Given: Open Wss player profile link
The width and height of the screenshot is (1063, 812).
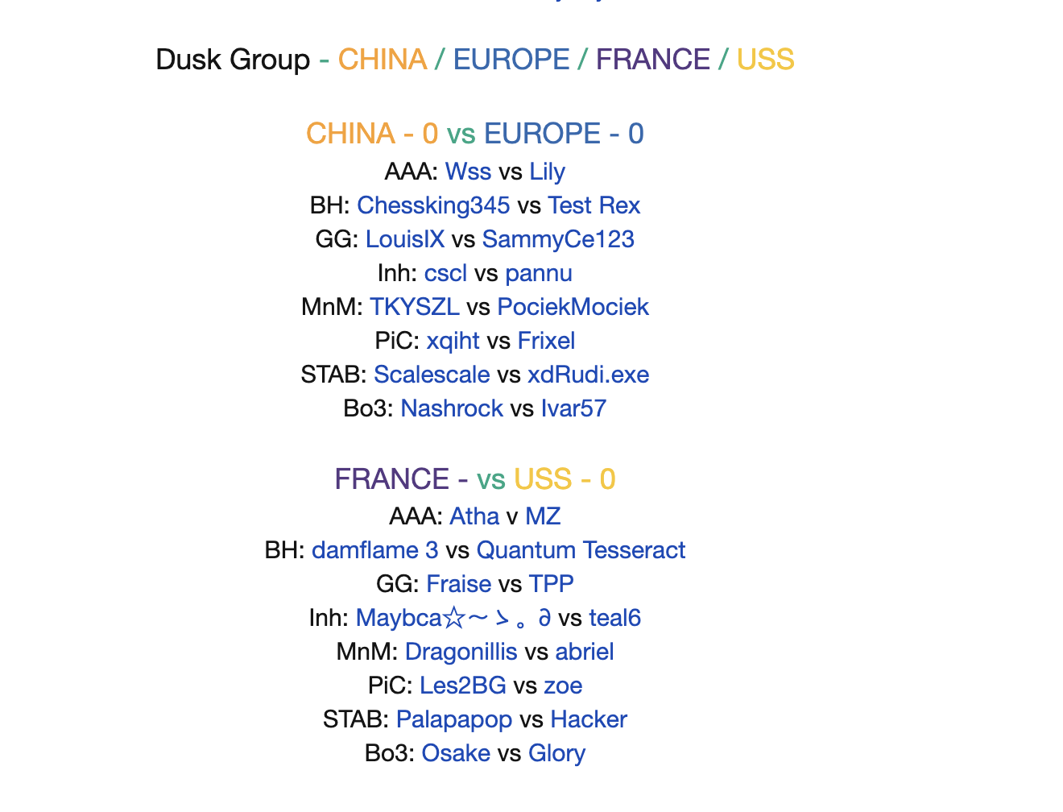Looking at the screenshot, I should point(468,172).
